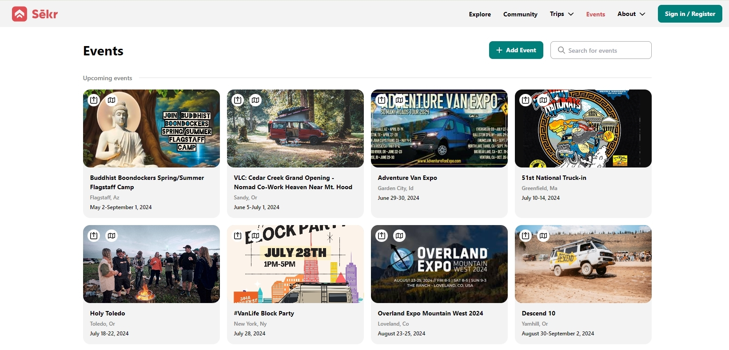Screen dimensions: 729x350
Task: Click the Sēkr logo in the header
Action: pyautogui.click(x=35, y=14)
